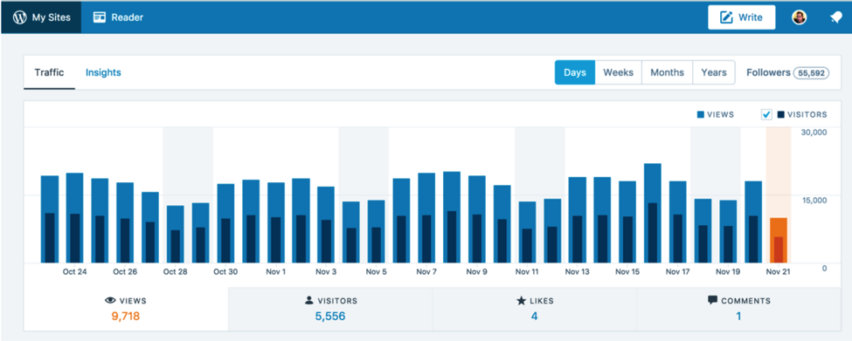Click the 30,000 y-axis label
Screen dimensions: 852x341
[813, 133]
